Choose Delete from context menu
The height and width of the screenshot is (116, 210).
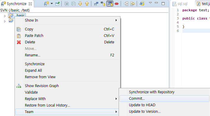pyautogui.click(x=68, y=42)
